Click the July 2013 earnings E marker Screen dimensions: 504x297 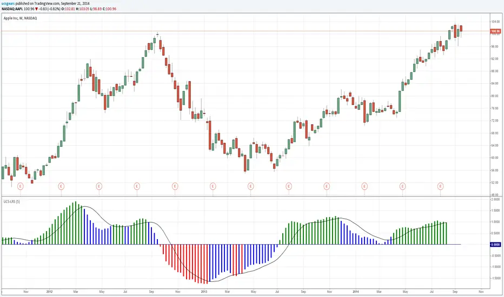[x=289, y=186]
